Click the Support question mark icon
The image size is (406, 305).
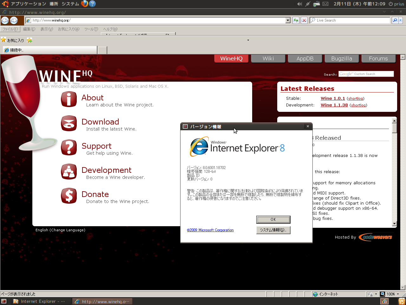coord(69,147)
